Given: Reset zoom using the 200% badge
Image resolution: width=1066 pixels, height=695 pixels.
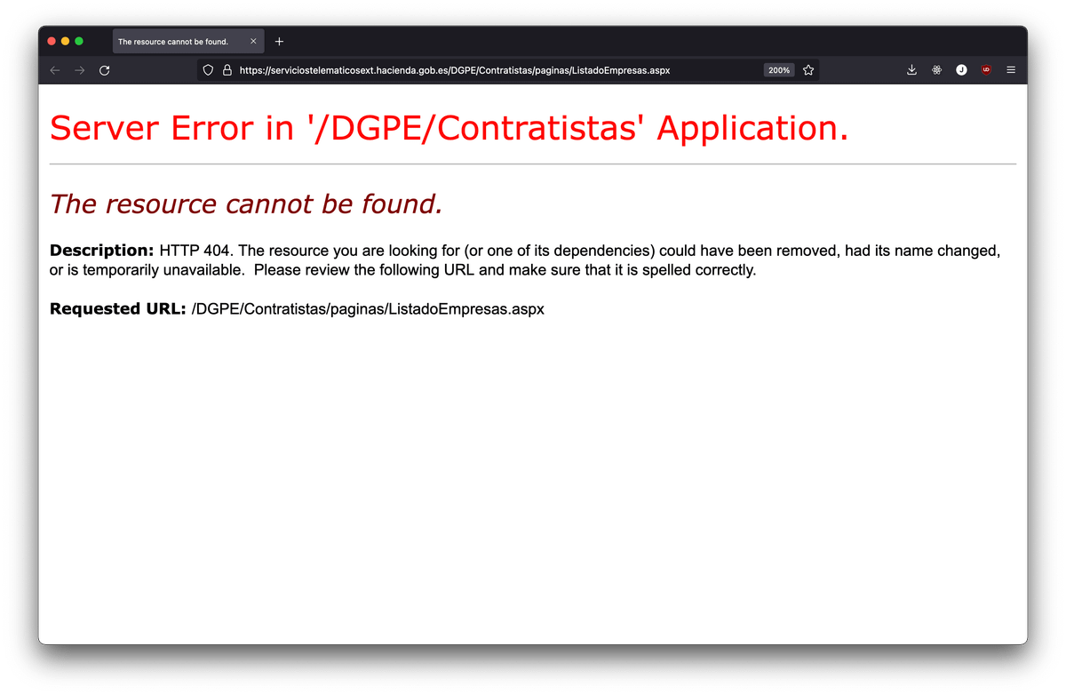Looking at the screenshot, I should 779,70.
